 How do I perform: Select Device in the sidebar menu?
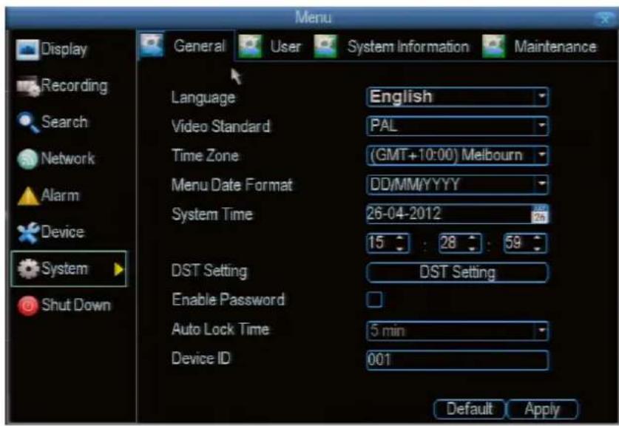[51, 232]
